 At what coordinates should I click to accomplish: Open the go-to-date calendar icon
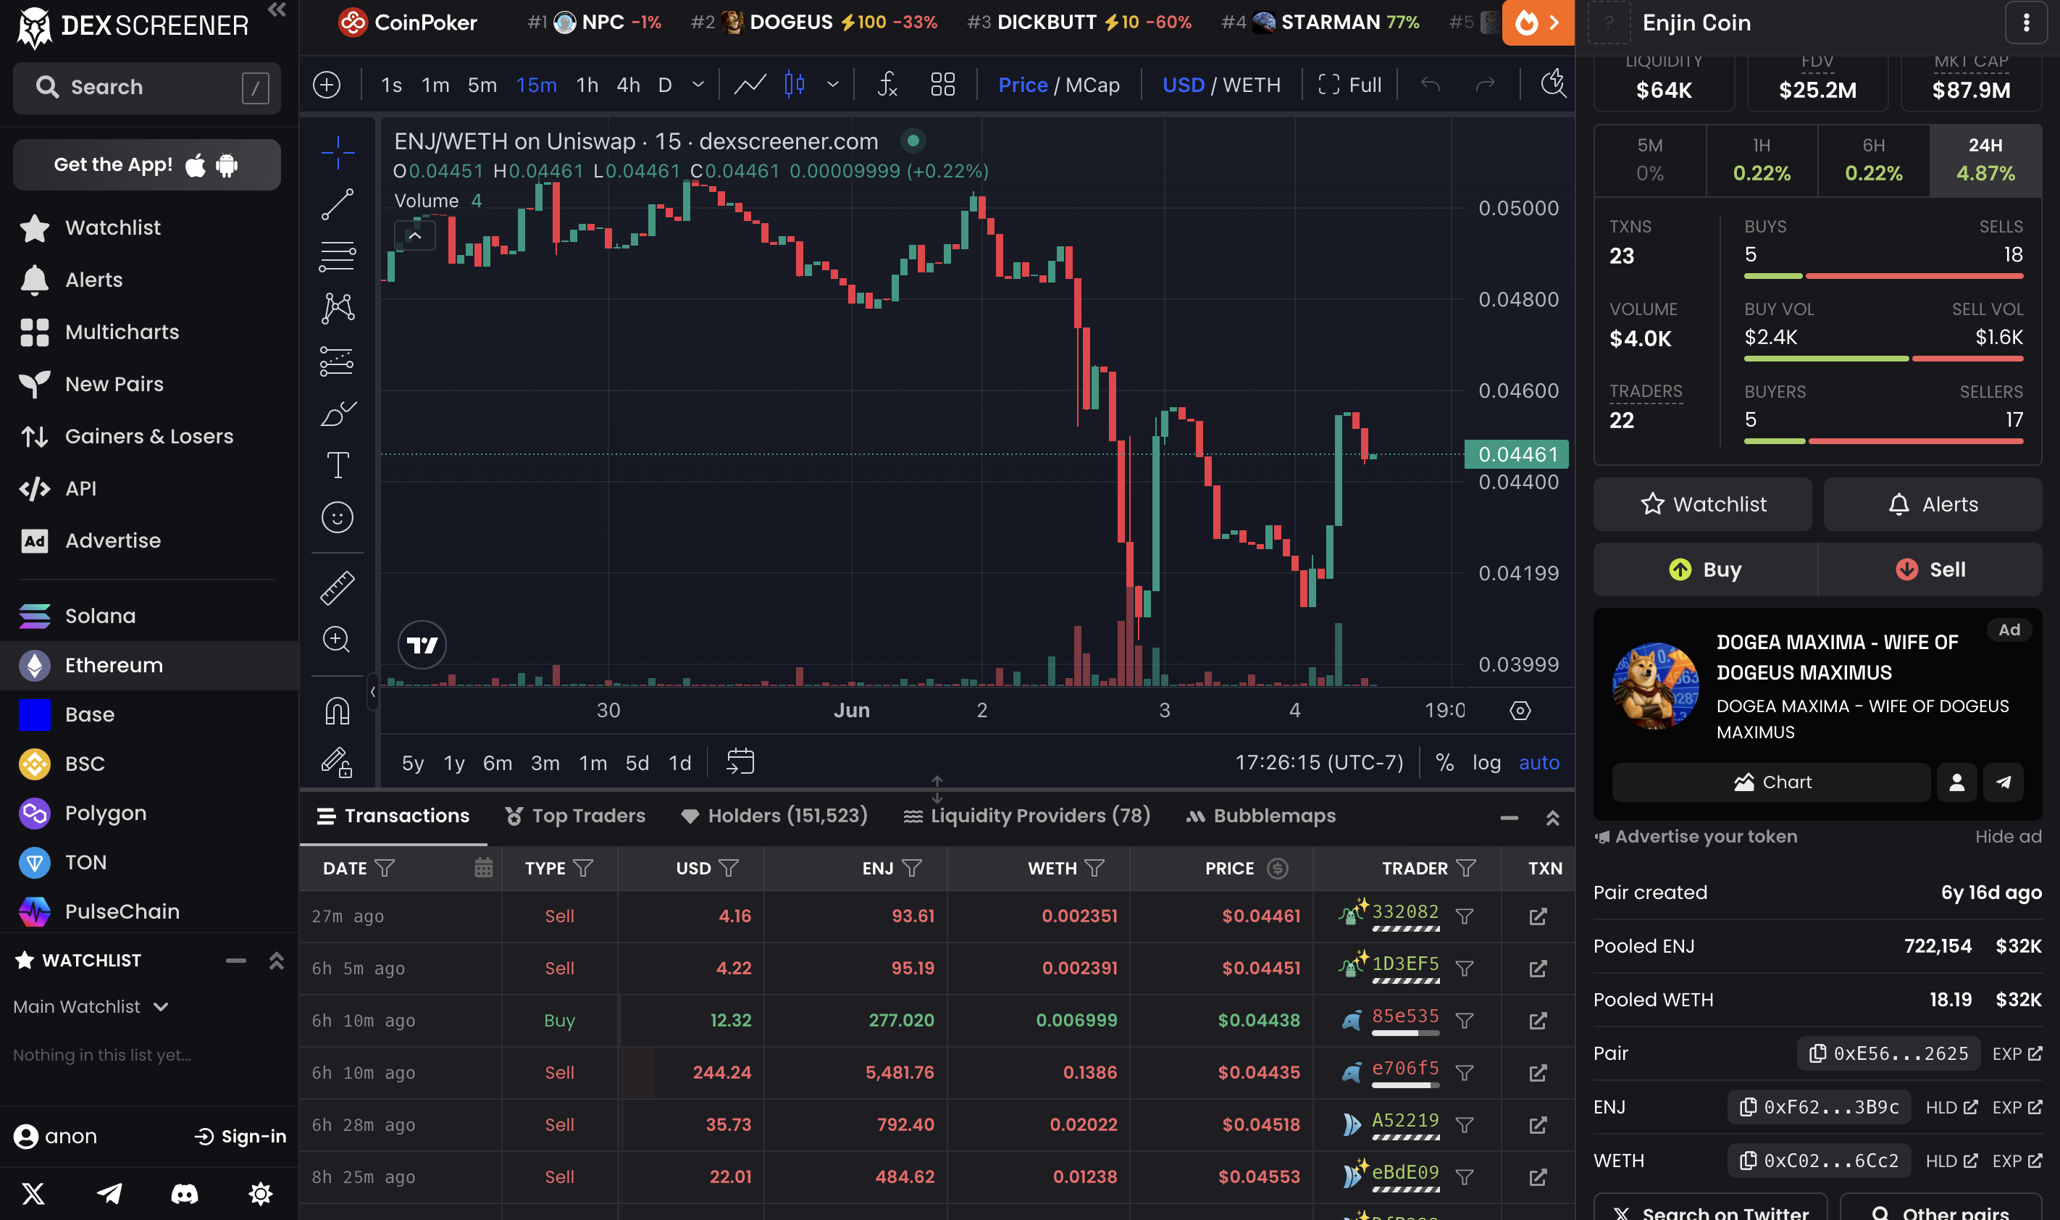coord(740,762)
